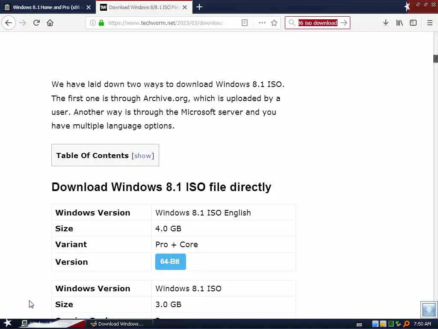Viewport: 438px width, 329px height.
Task: Select the Download Windows 8/8.1 ISO tab
Action: pos(144,7)
